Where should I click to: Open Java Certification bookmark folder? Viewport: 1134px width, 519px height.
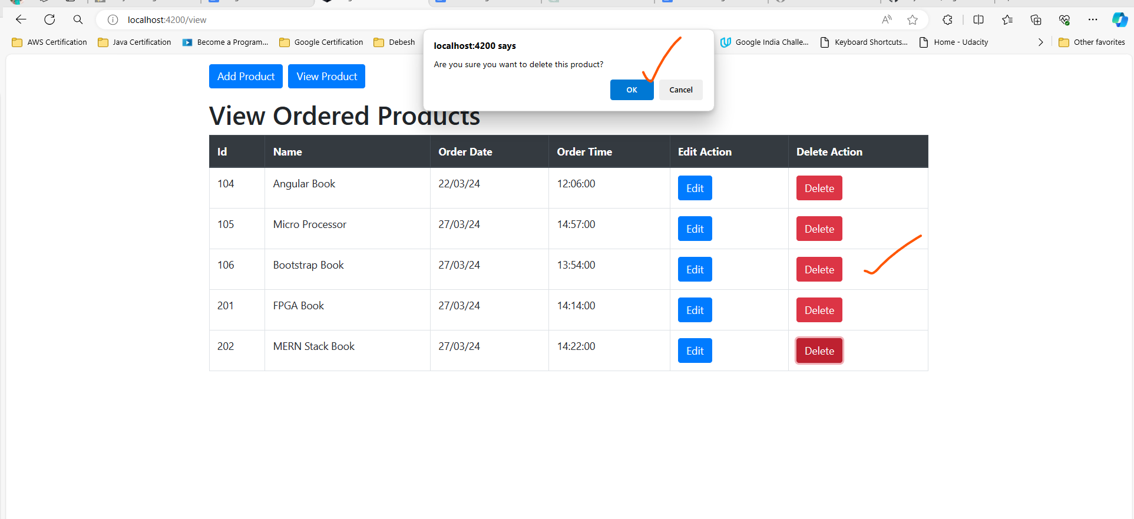(x=134, y=42)
